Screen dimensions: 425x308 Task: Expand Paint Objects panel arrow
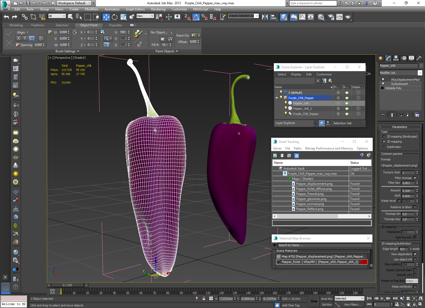(x=177, y=51)
